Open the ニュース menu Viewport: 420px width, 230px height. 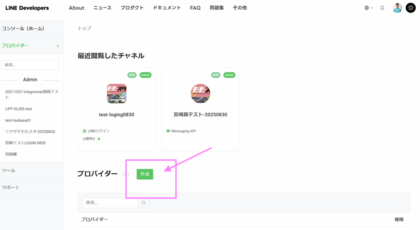click(x=102, y=8)
